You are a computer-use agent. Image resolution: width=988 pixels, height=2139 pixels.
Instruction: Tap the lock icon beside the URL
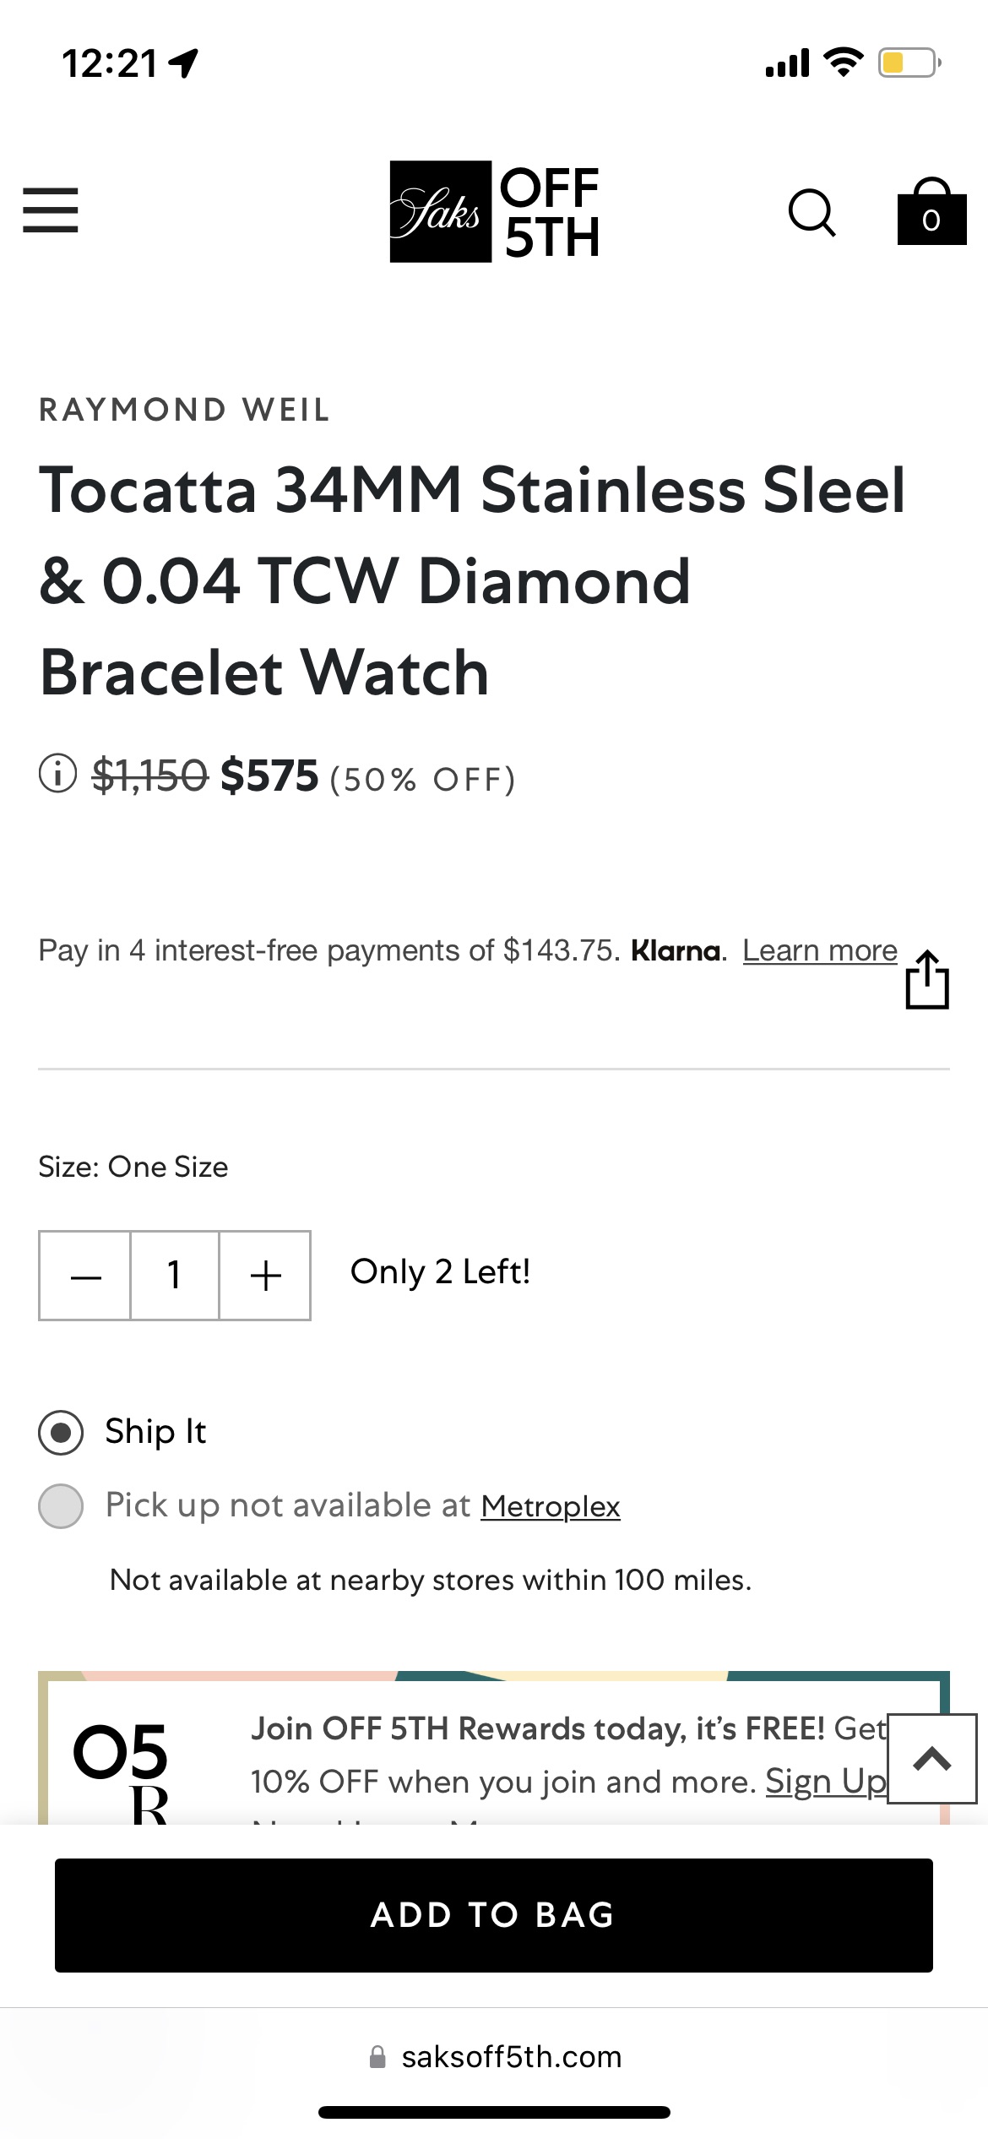point(377,2057)
